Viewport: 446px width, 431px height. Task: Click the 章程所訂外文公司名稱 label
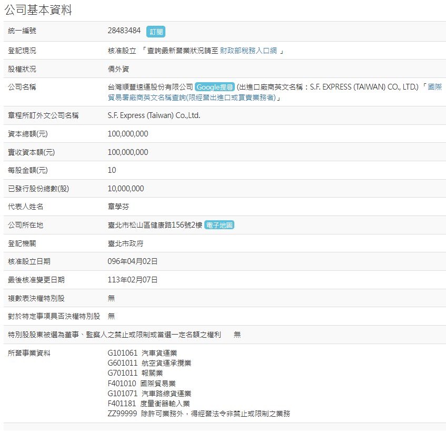click(x=43, y=115)
